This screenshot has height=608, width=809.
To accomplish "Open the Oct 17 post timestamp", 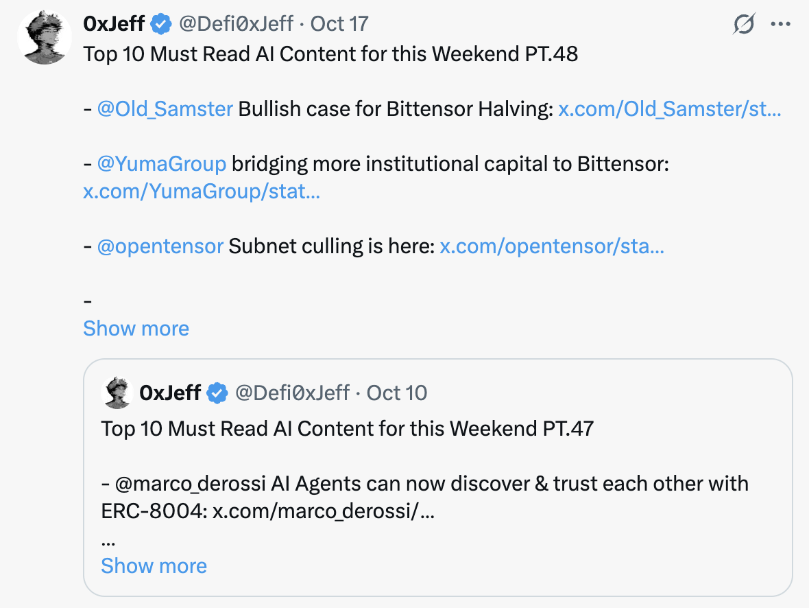I will (x=339, y=24).
